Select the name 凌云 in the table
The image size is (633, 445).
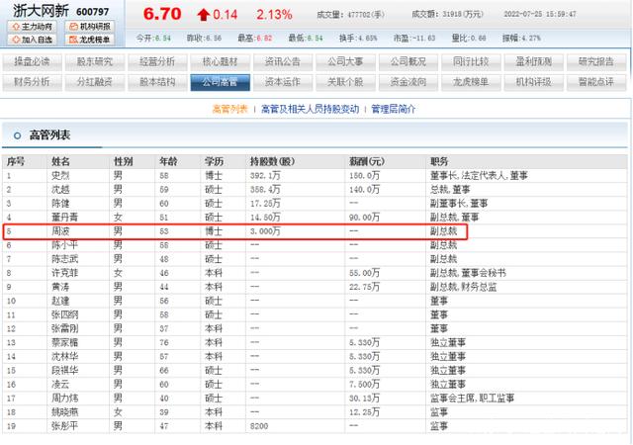click(x=60, y=384)
